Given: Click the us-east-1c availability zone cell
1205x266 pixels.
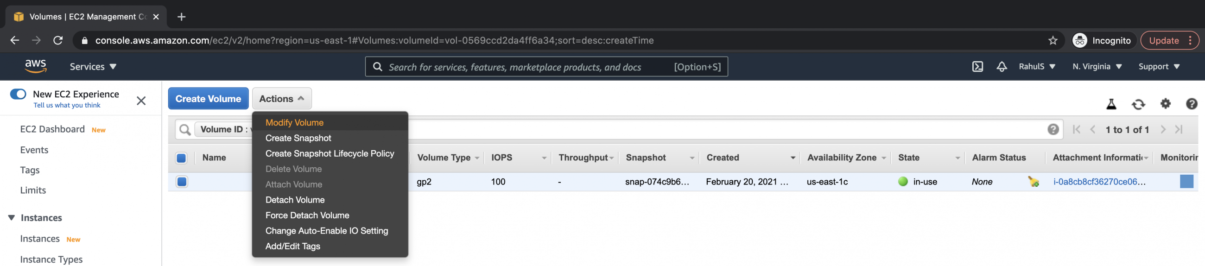Looking at the screenshot, I should [827, 181].
